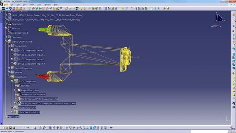
Task: Click the rainbow colorimetric result icon
Action: [58, 8]
